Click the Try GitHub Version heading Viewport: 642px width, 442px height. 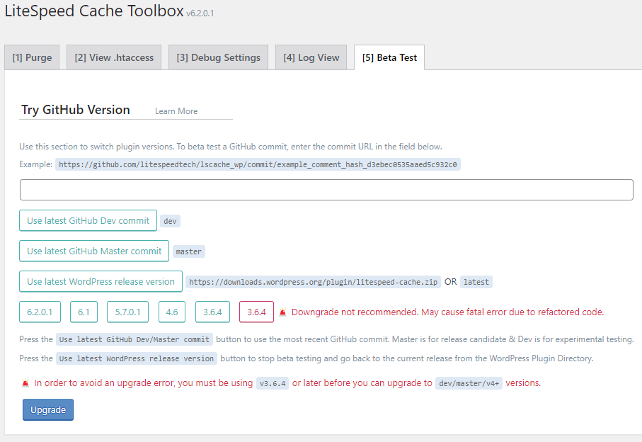(76, 110)
